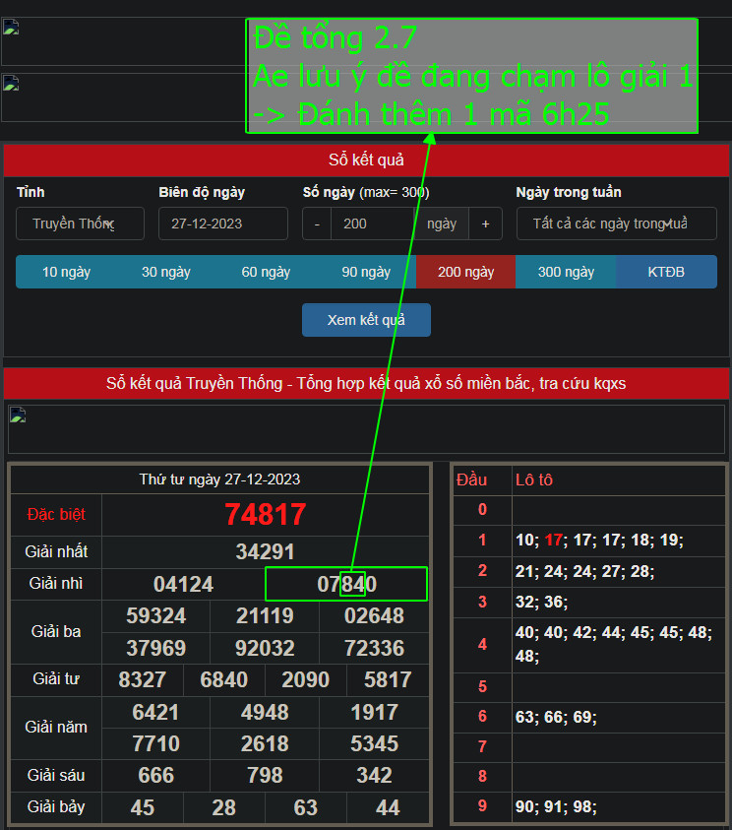Switch to the 300 ngày tab
The width and height of the screenshot is (732, 830).
566,272
